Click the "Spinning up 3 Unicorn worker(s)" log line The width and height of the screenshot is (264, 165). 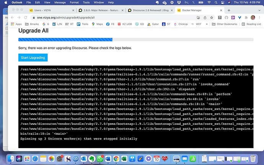click(79, 139)
